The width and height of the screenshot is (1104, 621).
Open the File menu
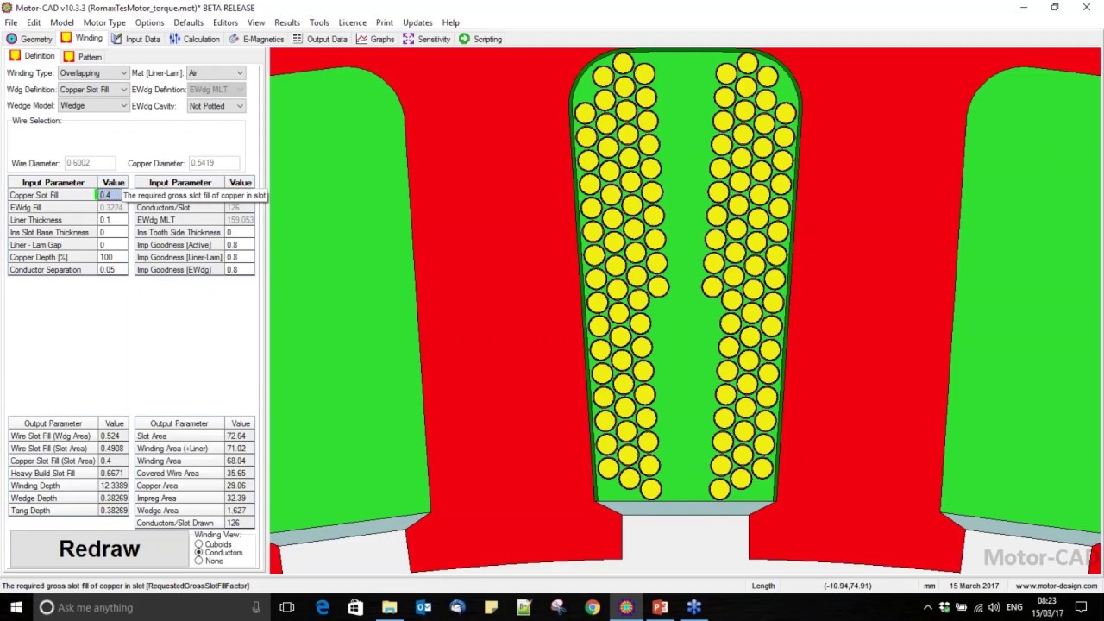(x=11, y=22)
